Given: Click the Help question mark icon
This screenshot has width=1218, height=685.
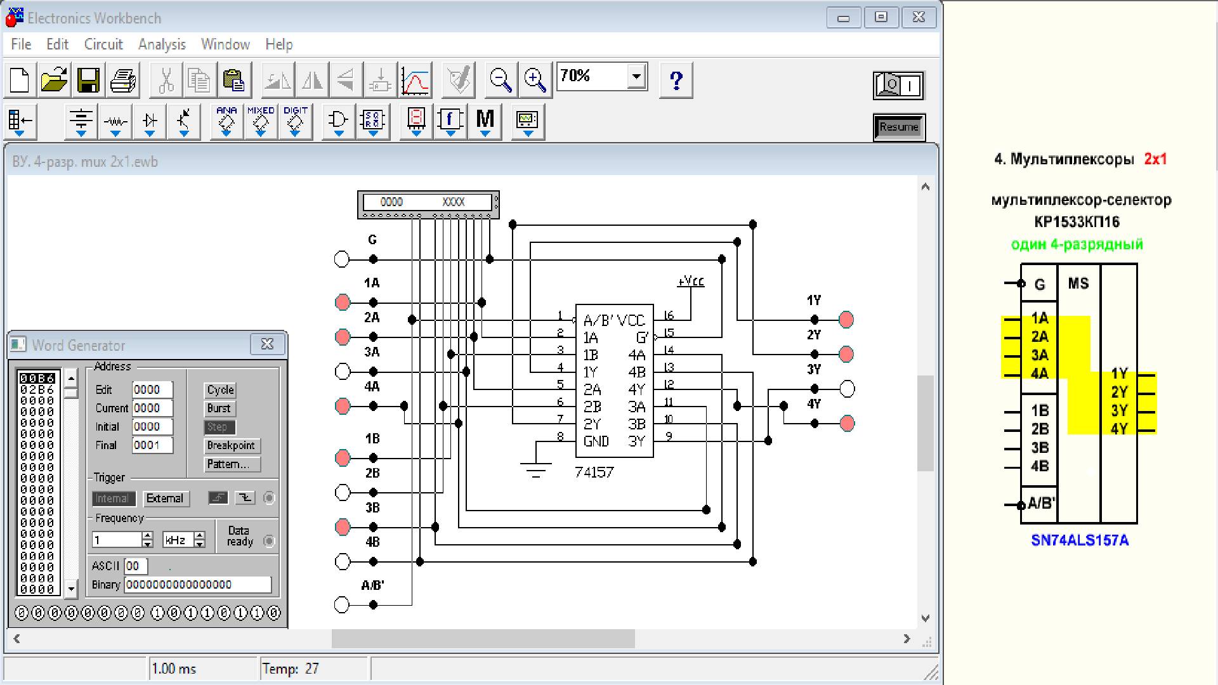Looking at the screenshot, I should click(676, 81).
